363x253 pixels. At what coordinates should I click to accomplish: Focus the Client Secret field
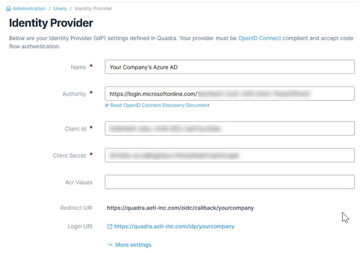229,155
